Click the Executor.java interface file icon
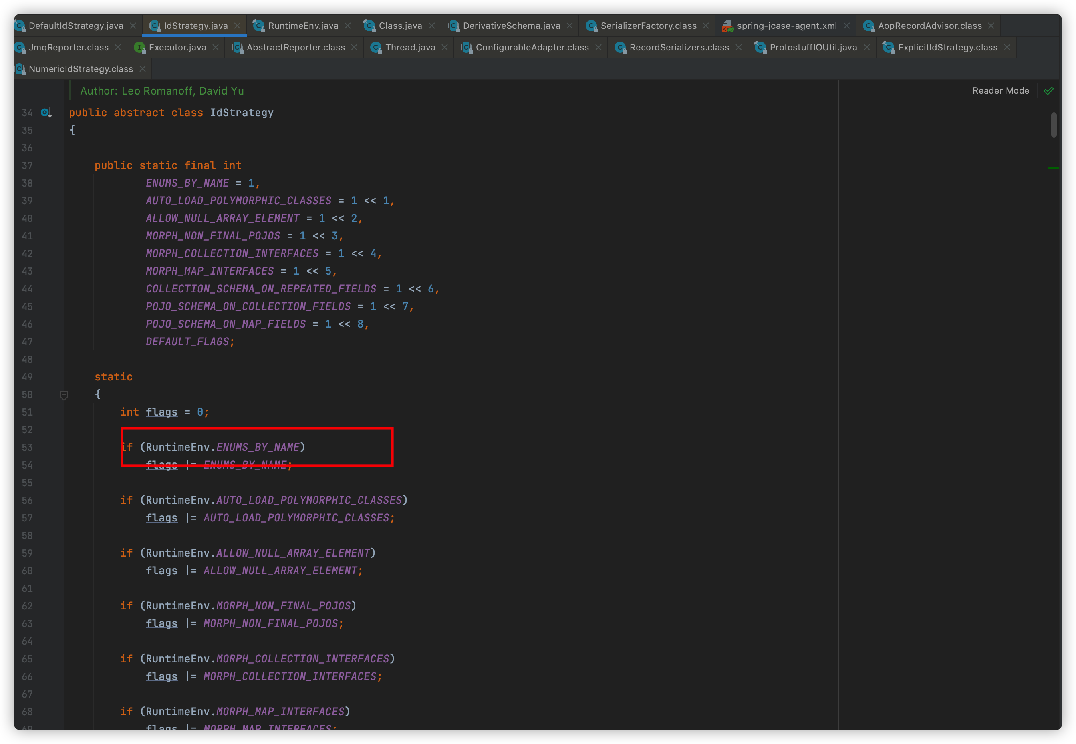 [139, 48]
